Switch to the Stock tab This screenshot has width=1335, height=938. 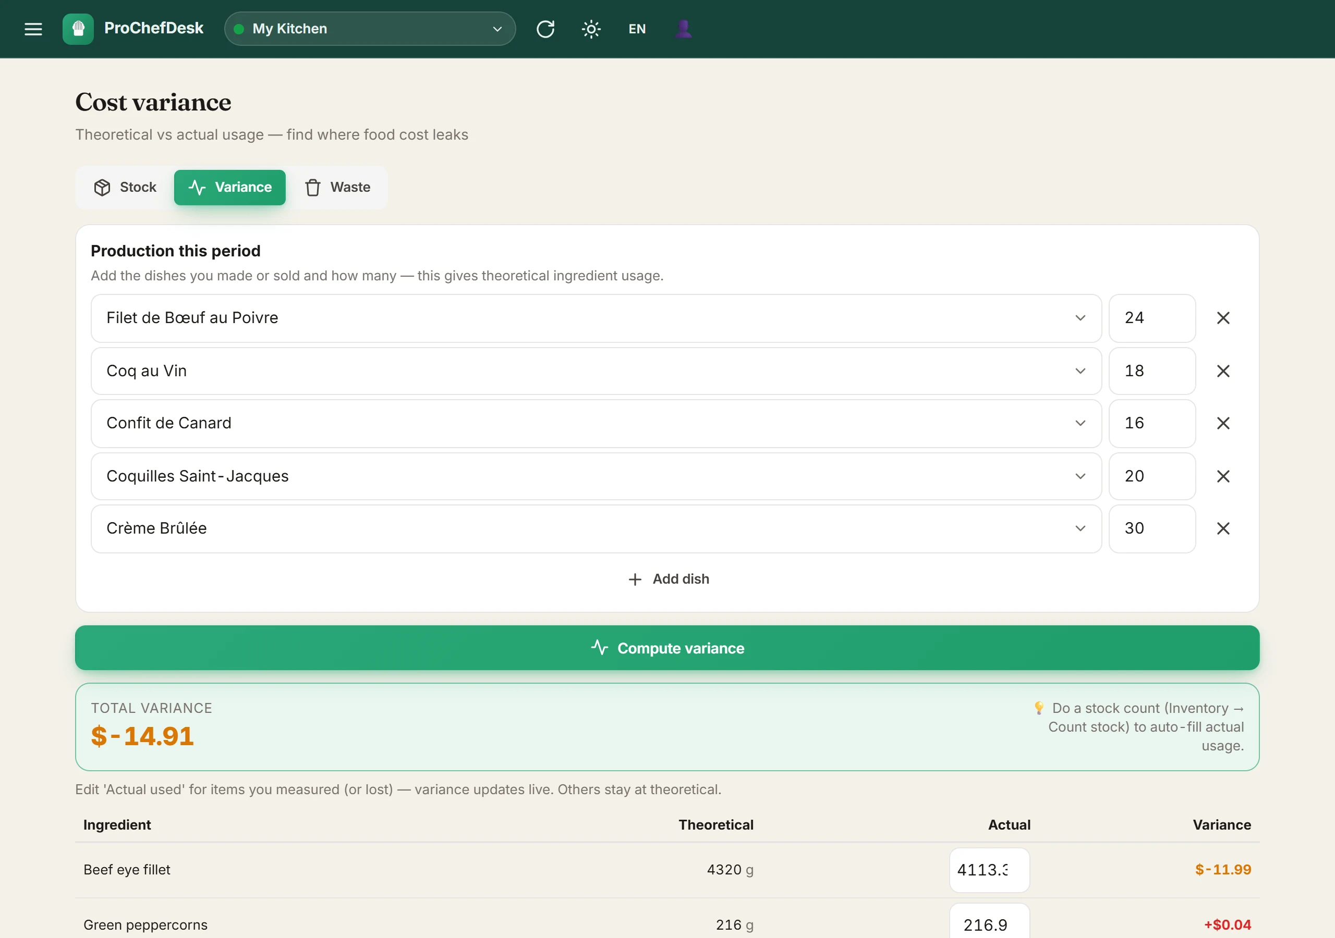coord(125,187)
